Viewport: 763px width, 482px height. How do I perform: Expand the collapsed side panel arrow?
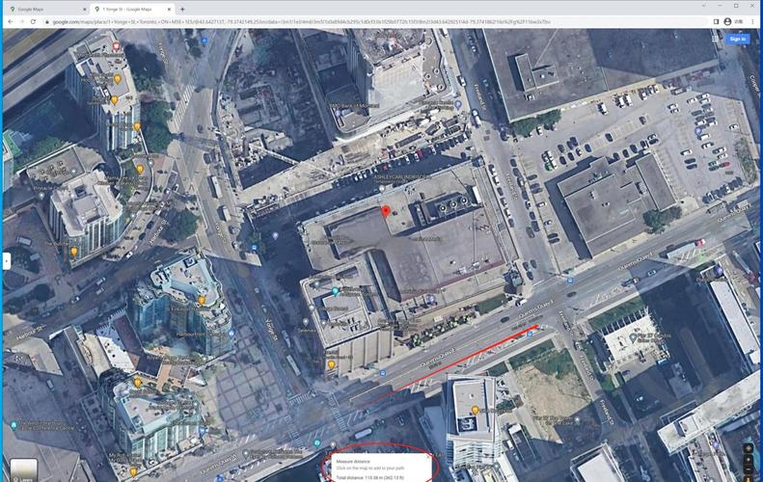[x=7, y=260]
